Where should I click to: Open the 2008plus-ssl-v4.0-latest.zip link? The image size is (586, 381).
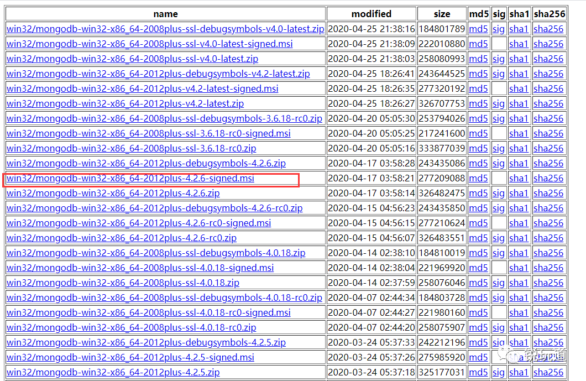(x=132, y=59)
